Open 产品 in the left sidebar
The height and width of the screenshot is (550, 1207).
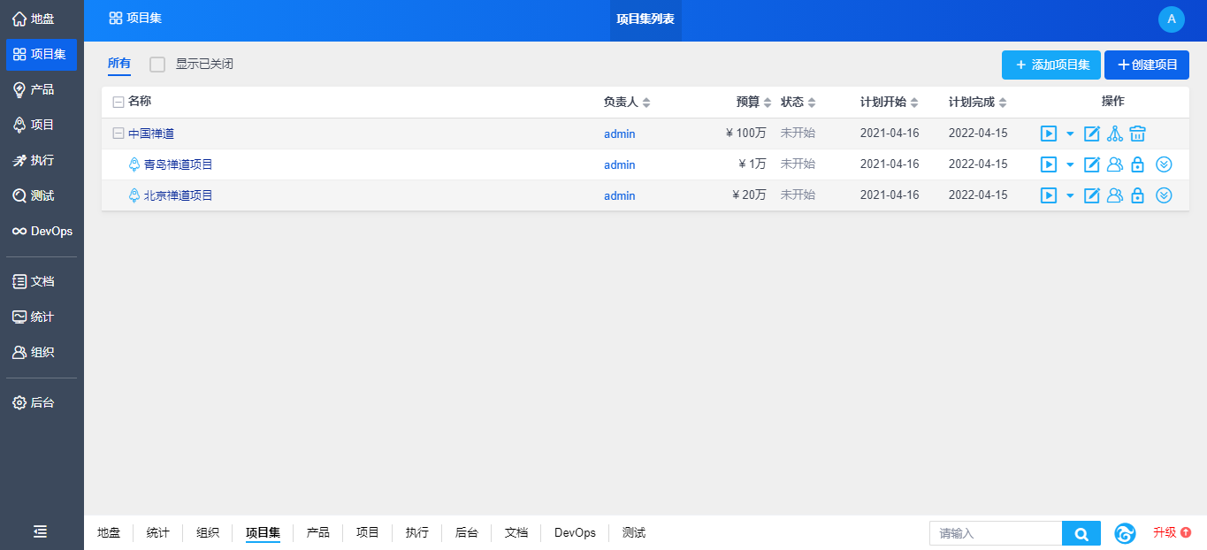tap(42, 89)
